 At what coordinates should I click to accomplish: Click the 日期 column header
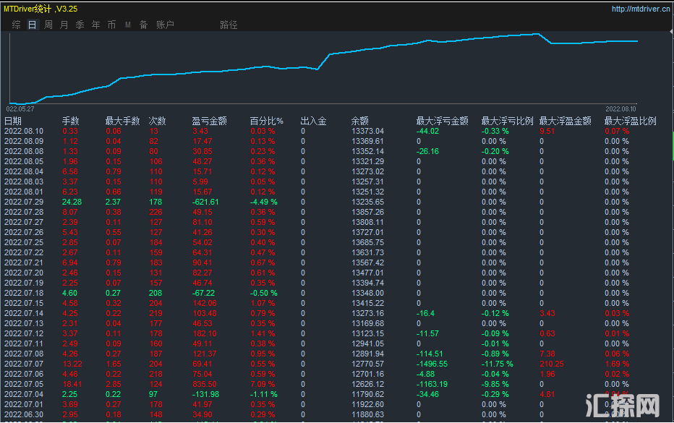(x=14, y=121)
